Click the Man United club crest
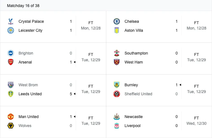The width and height of the screenshot is (212, 138). pyautogui.click(x=11, y=117)
